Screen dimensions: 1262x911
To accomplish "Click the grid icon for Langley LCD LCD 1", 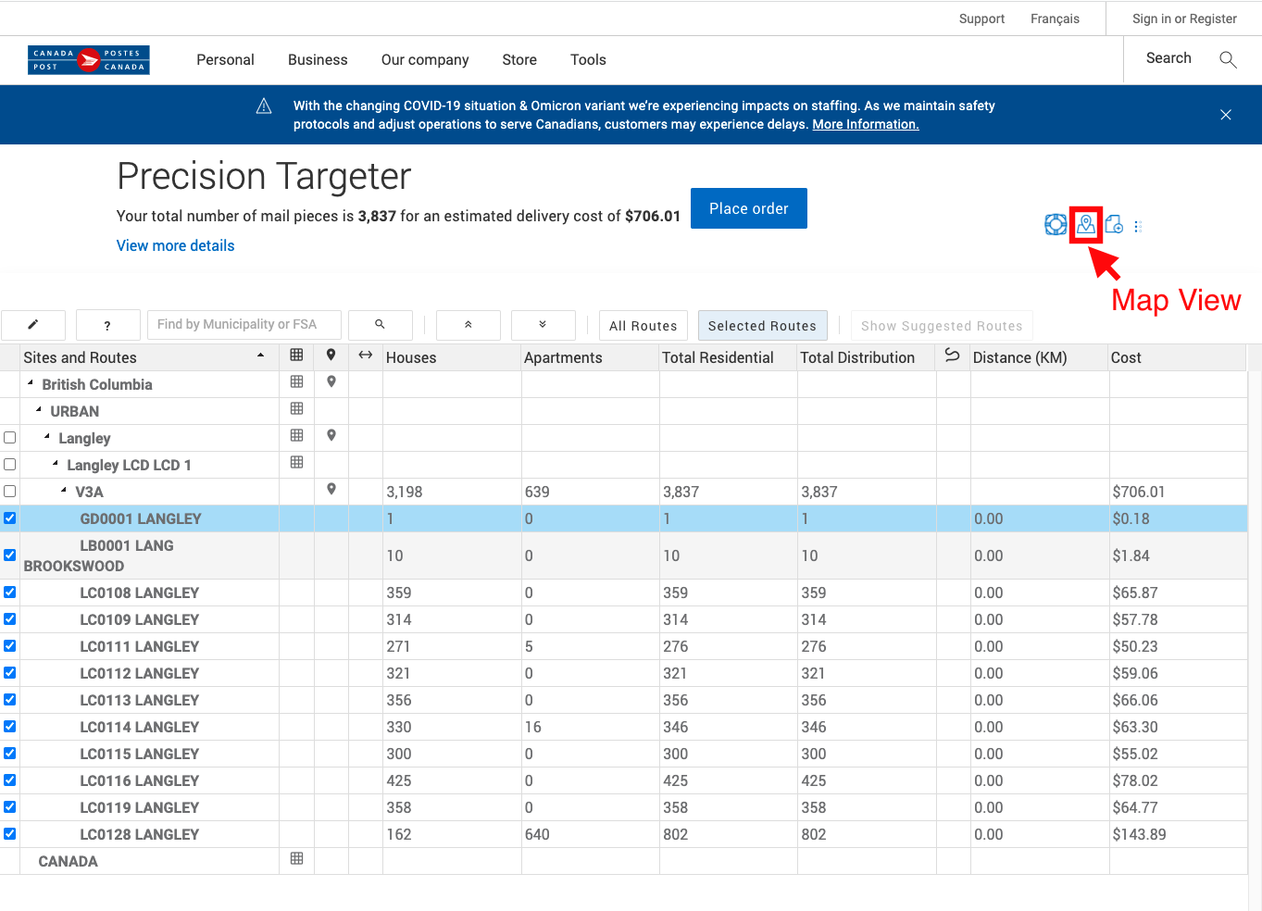I will 296,462.
